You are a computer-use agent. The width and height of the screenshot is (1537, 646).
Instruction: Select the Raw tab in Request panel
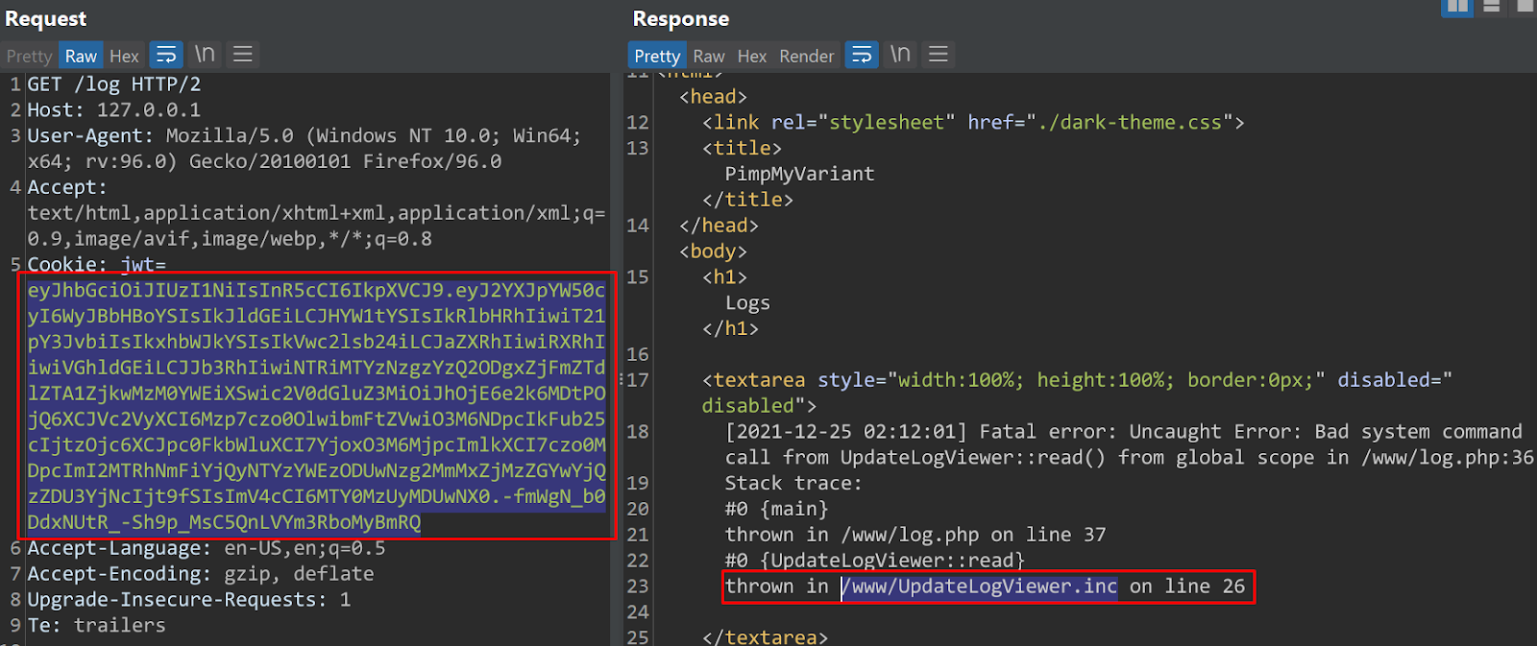tap(81, 56)
